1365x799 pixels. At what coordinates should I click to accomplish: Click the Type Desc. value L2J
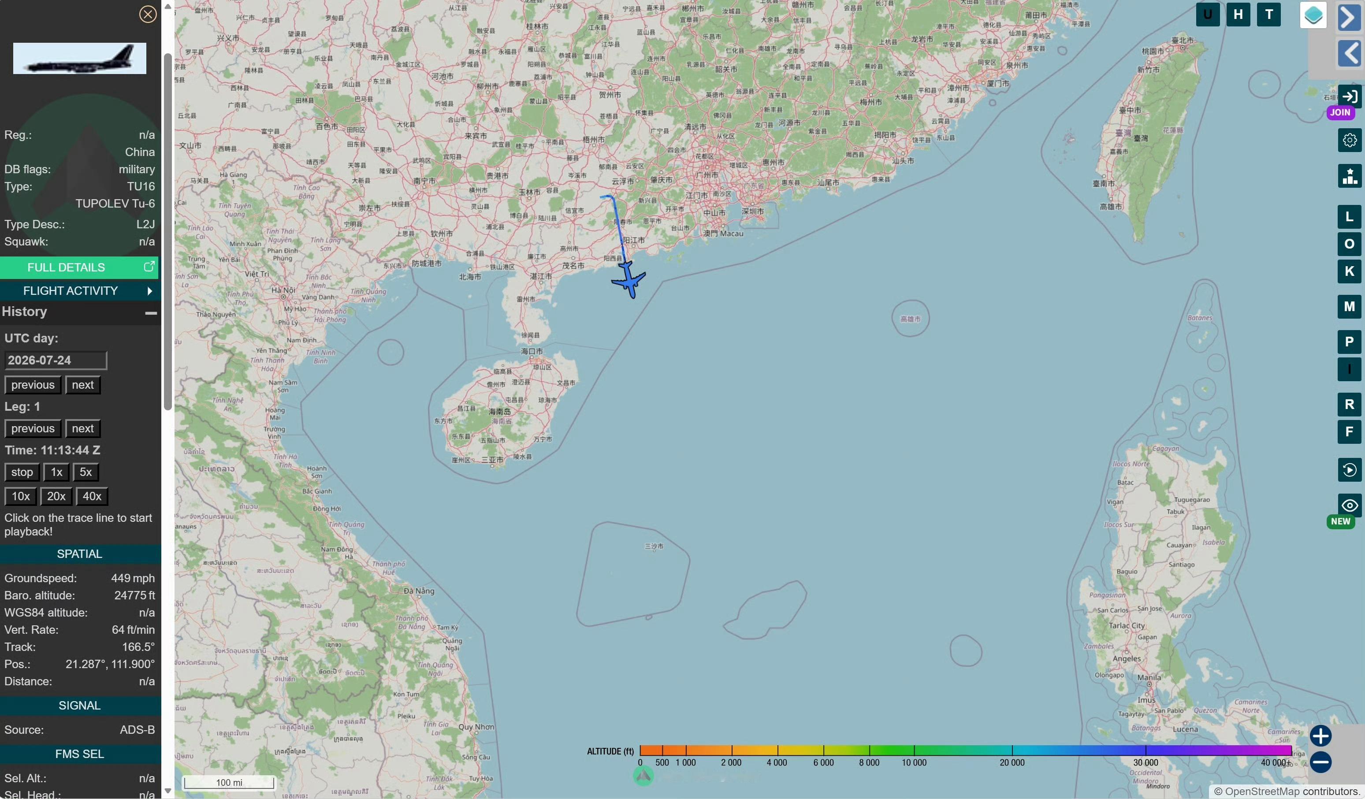(x=146, y=225)
